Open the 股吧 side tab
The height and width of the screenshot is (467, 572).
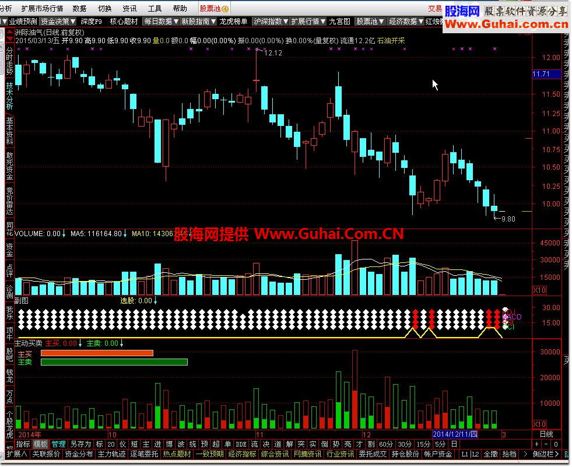(9, 355)
